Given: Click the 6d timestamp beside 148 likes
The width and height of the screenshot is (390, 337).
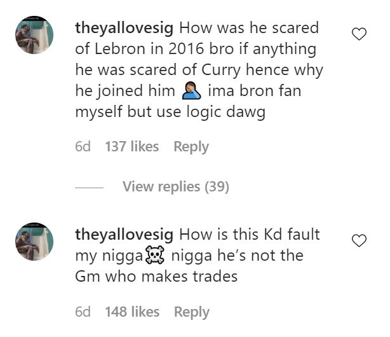Looking at the screenshot, I should 83,312.
